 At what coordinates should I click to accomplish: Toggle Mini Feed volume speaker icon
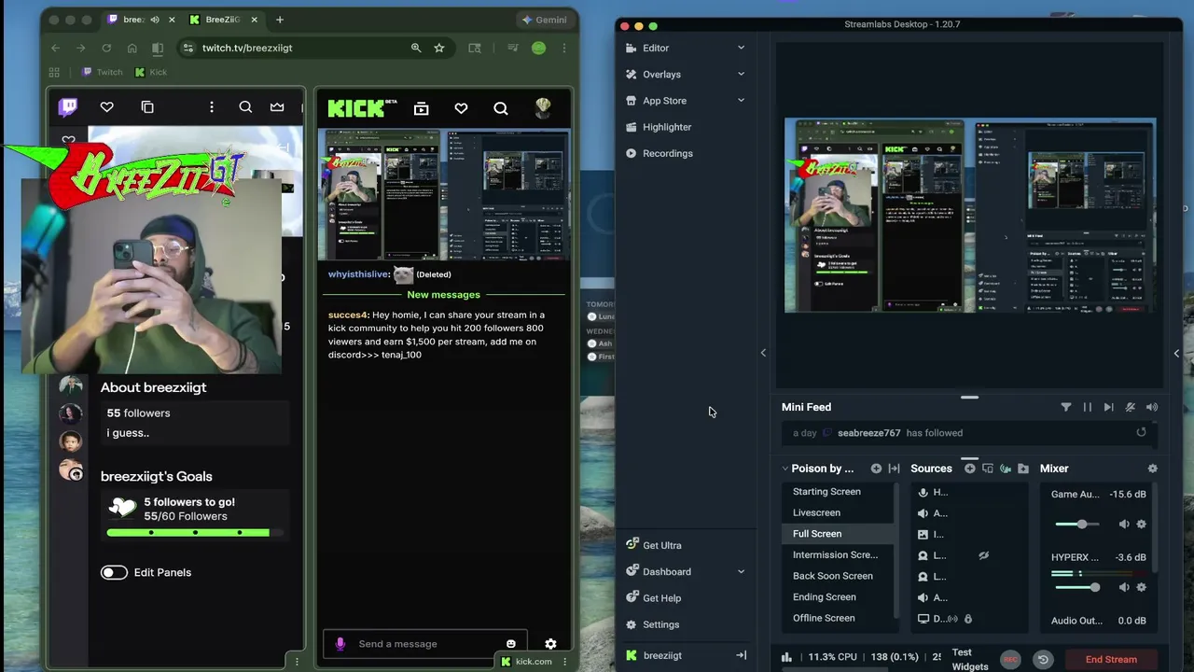coord(1152,407)
